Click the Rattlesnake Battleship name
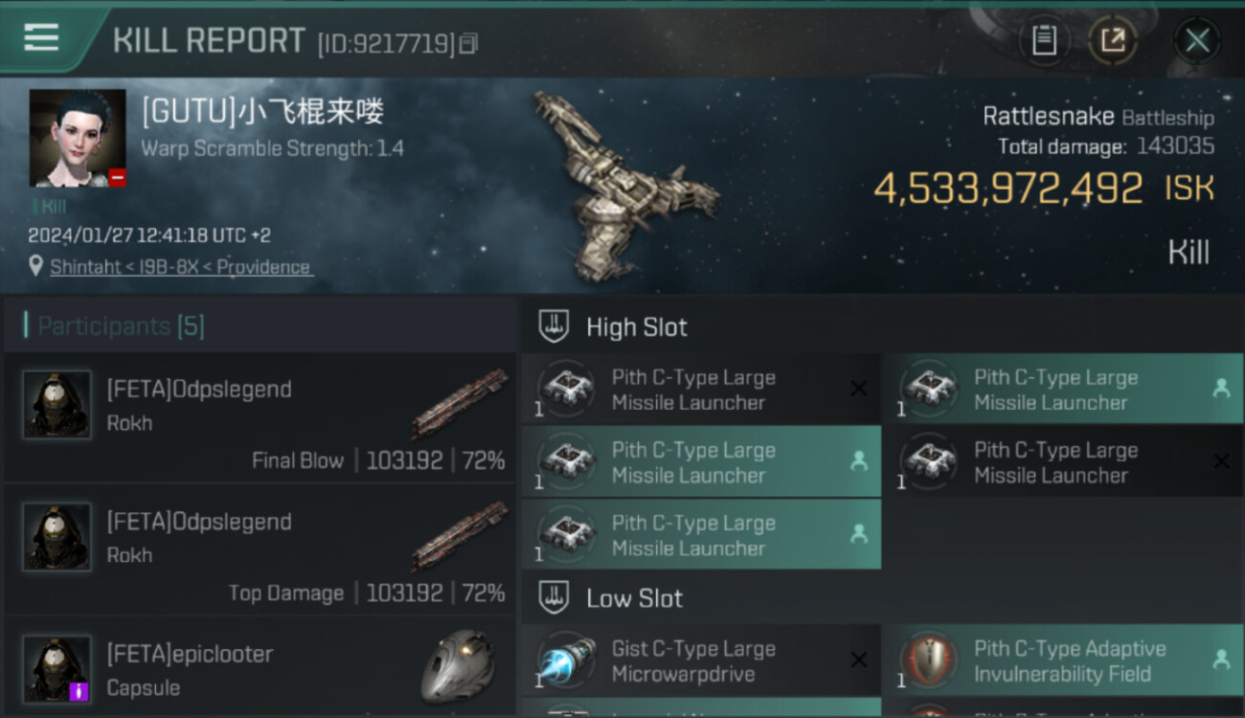This screenshot has width=1245, height=718. (x=1098, y=117)
